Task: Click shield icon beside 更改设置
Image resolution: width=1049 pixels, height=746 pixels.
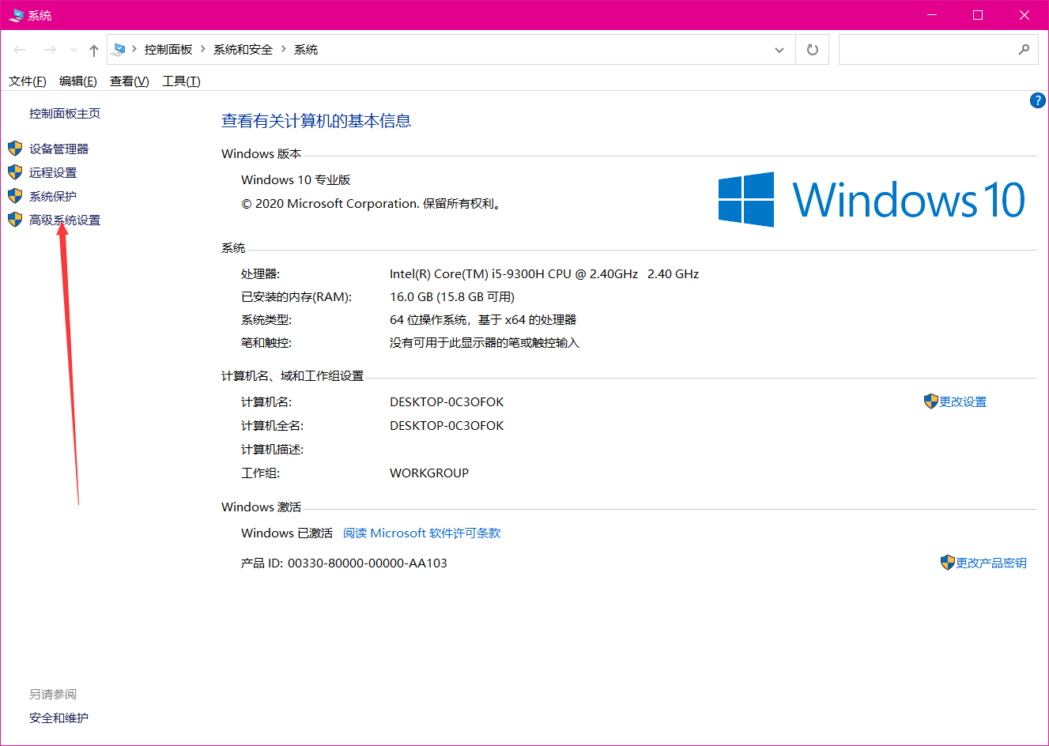Action: [x=930, y=401]
